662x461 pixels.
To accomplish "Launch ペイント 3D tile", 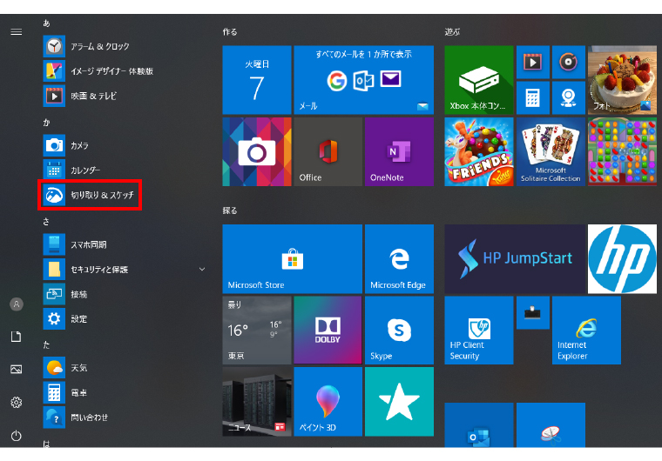I will (x=328, y=401).
